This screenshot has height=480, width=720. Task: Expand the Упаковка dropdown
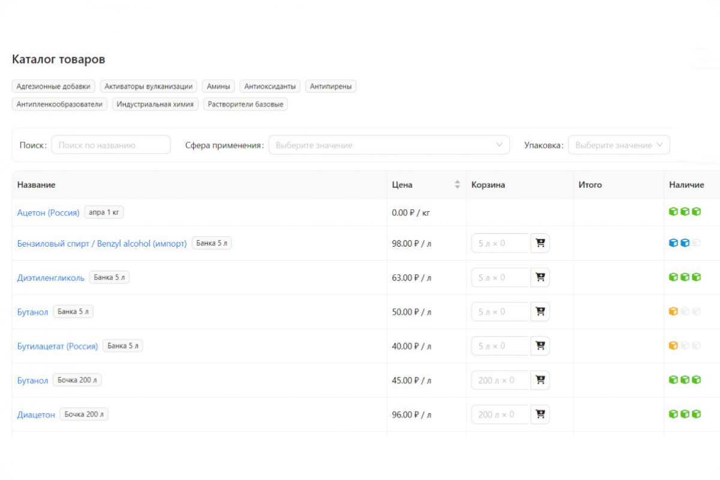619,145
